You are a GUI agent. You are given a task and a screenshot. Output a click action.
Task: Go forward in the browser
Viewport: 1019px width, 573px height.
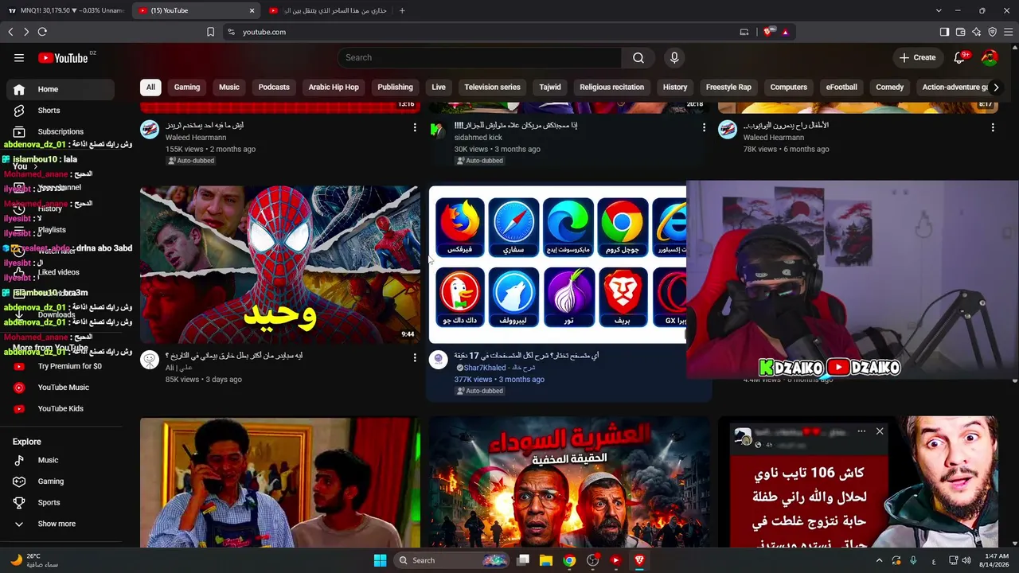pos(26,32)
